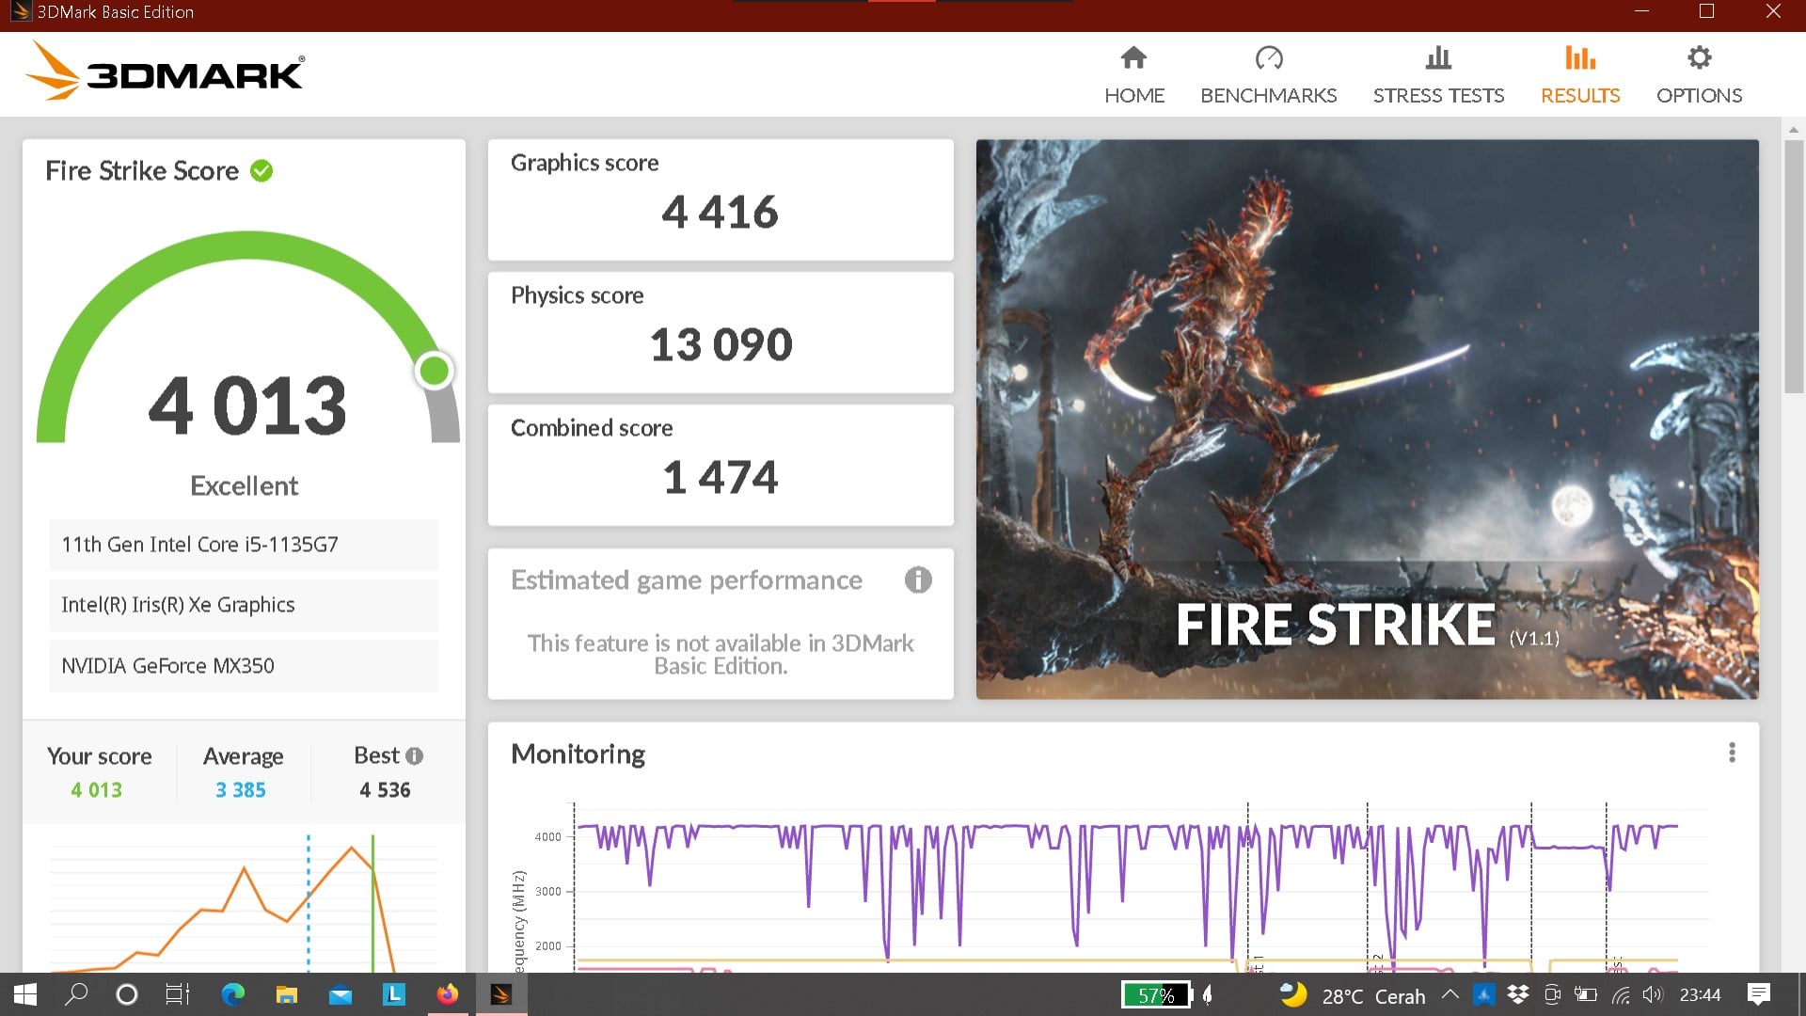
Task: Click the score distribution chart
Action: point(244,903)
